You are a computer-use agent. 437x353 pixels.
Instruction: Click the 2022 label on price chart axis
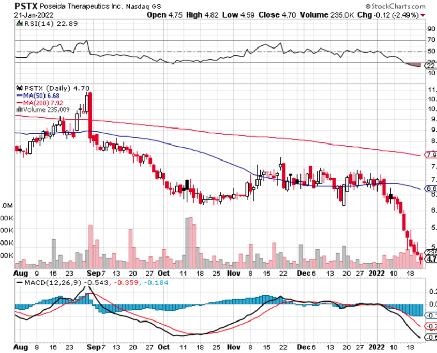click(x=375, y=272)
